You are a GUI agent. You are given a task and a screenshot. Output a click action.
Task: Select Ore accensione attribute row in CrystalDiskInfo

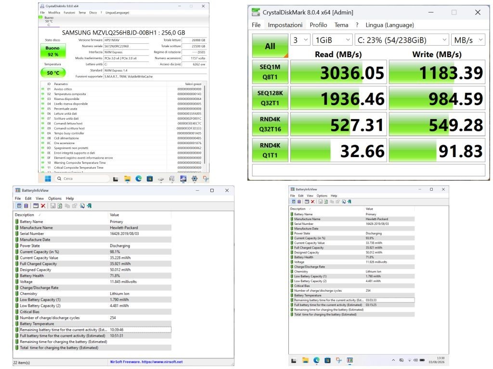[x=122, y=143]
